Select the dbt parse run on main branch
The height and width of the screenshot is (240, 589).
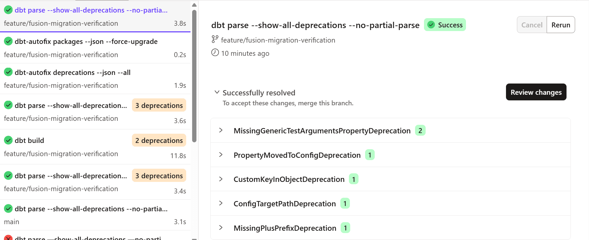coord(95,215)
